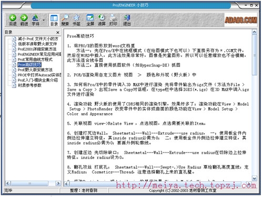Switch to 全屏 full screen mode
263x197 pixels.
90,20
